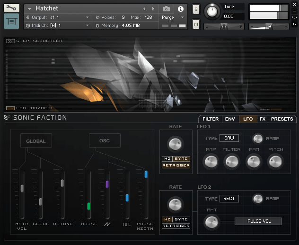The height and width of the screenshot is (245, 299).
Task: Go to previous instrument preset arrow
Action: point(144,9)
